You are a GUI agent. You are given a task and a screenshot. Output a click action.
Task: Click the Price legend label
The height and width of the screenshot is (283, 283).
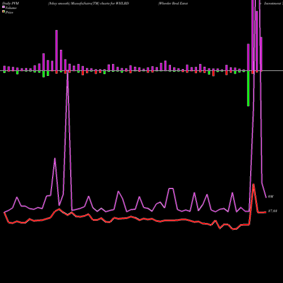[9, 12]
